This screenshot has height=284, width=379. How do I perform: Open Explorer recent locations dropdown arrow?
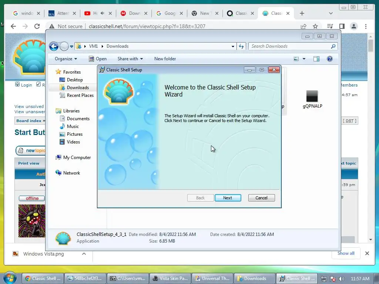(x=71, y=46)
